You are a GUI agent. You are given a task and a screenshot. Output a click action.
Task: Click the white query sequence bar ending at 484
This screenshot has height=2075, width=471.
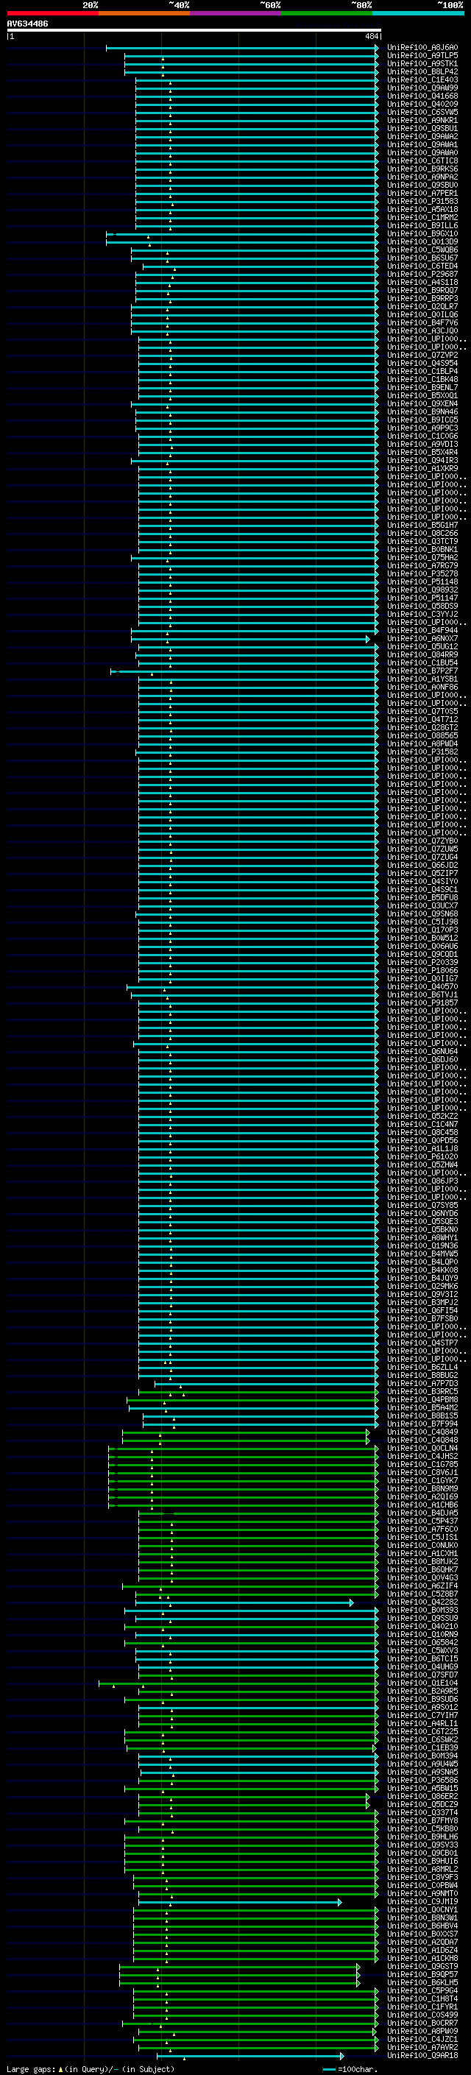coord(194,31)
